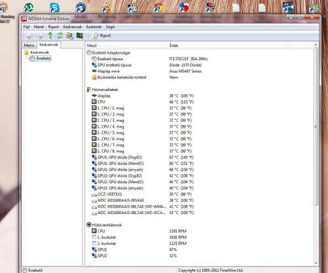Screen dimensions: 328x273
Task: Click the Alaplap neve row icon
Action: tap(94, 71)
